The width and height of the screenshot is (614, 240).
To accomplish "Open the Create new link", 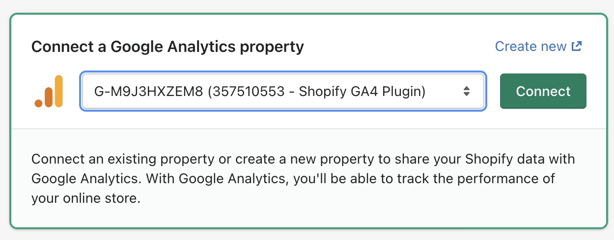I will tap(530, 47).
